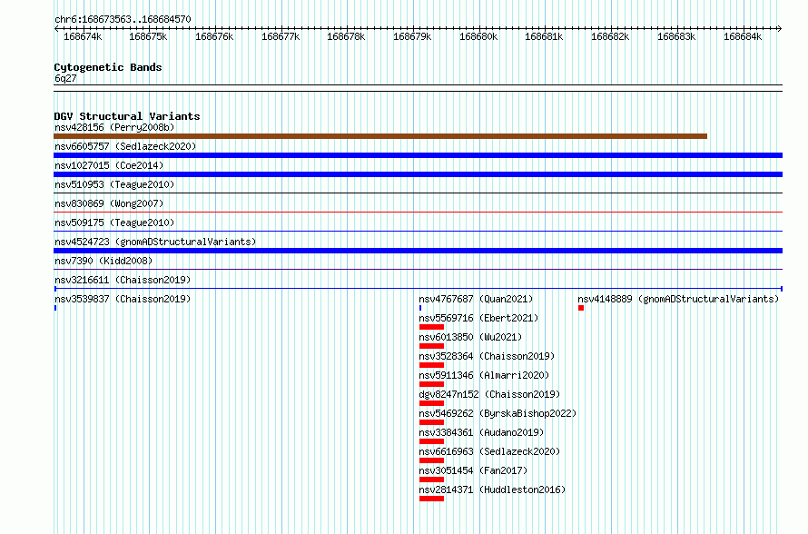Image resolution: width=808 pixels, height=534 pixels.
Task: Click the blue nsv6605757 variant bar
Action: click(418, 155)
